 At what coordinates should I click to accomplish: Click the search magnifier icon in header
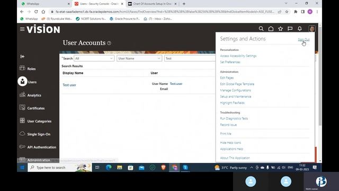261,29
